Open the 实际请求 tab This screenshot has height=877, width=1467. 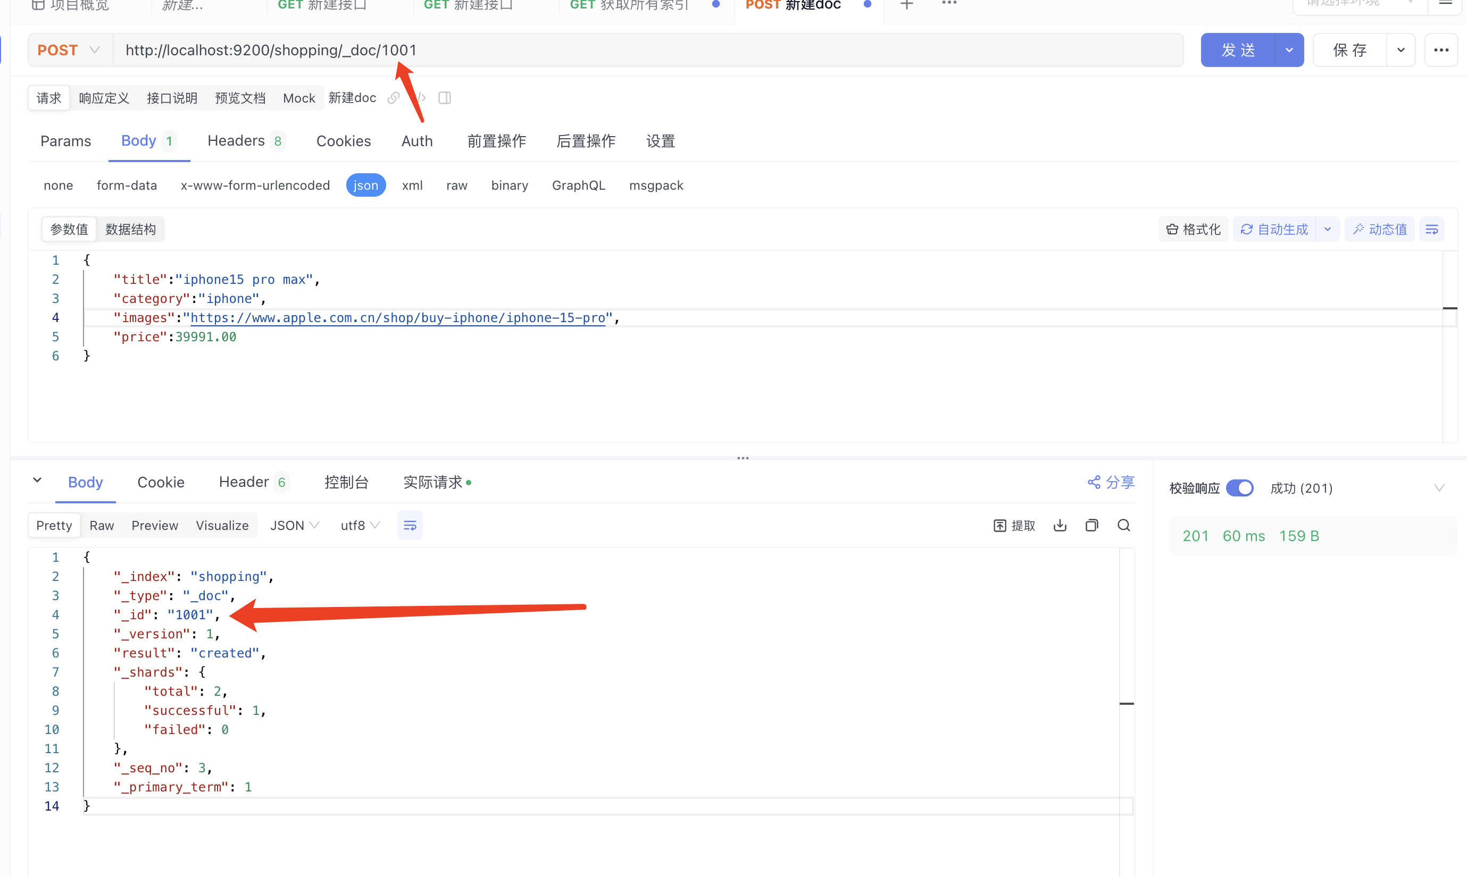tap(436, 483)
